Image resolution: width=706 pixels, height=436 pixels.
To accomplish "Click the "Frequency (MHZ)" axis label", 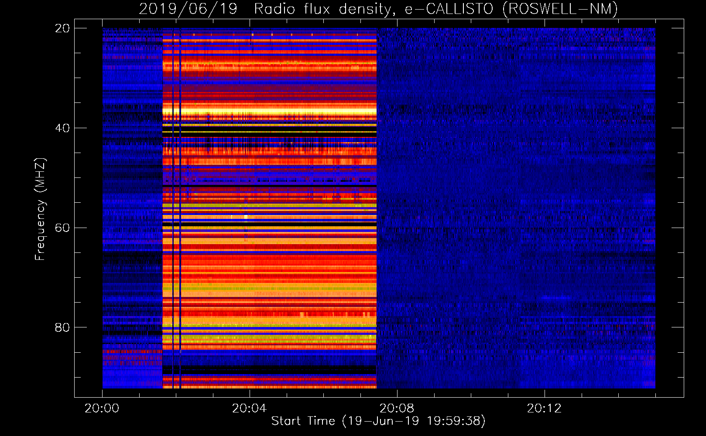I will coord(40,209).
